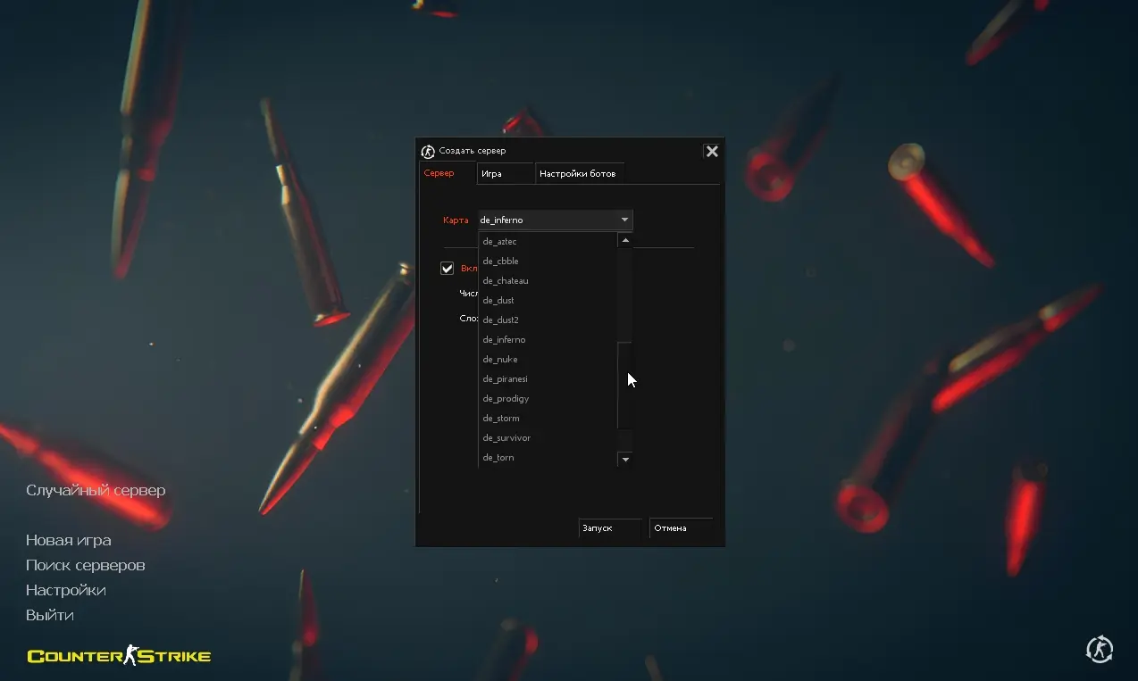Click the Создать сервер title bar icon
This screenshot has height=681, width=1138.
pyautogui.click(x=428, y=151)
